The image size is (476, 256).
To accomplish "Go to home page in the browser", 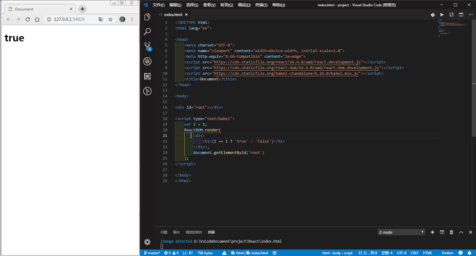I will 37,19.
